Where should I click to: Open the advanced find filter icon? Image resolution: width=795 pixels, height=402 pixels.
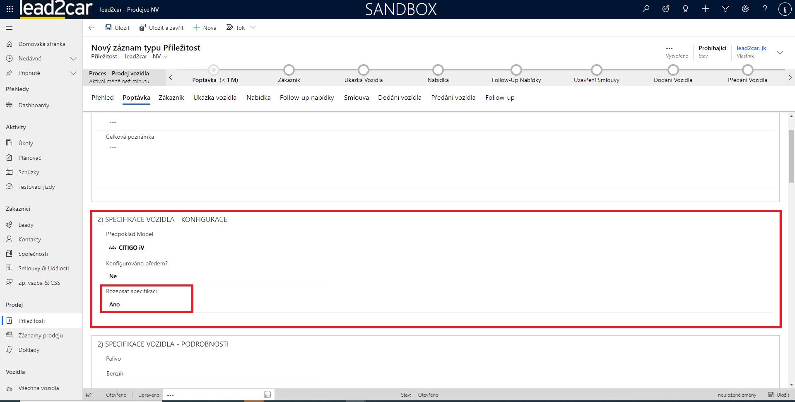click(725, 9)
